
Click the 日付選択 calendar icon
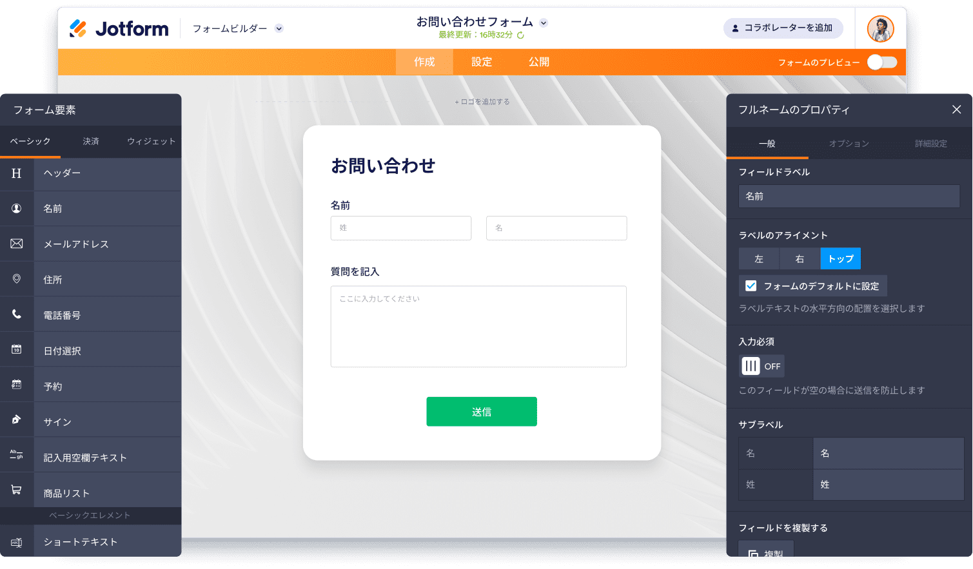click(17, 349)
